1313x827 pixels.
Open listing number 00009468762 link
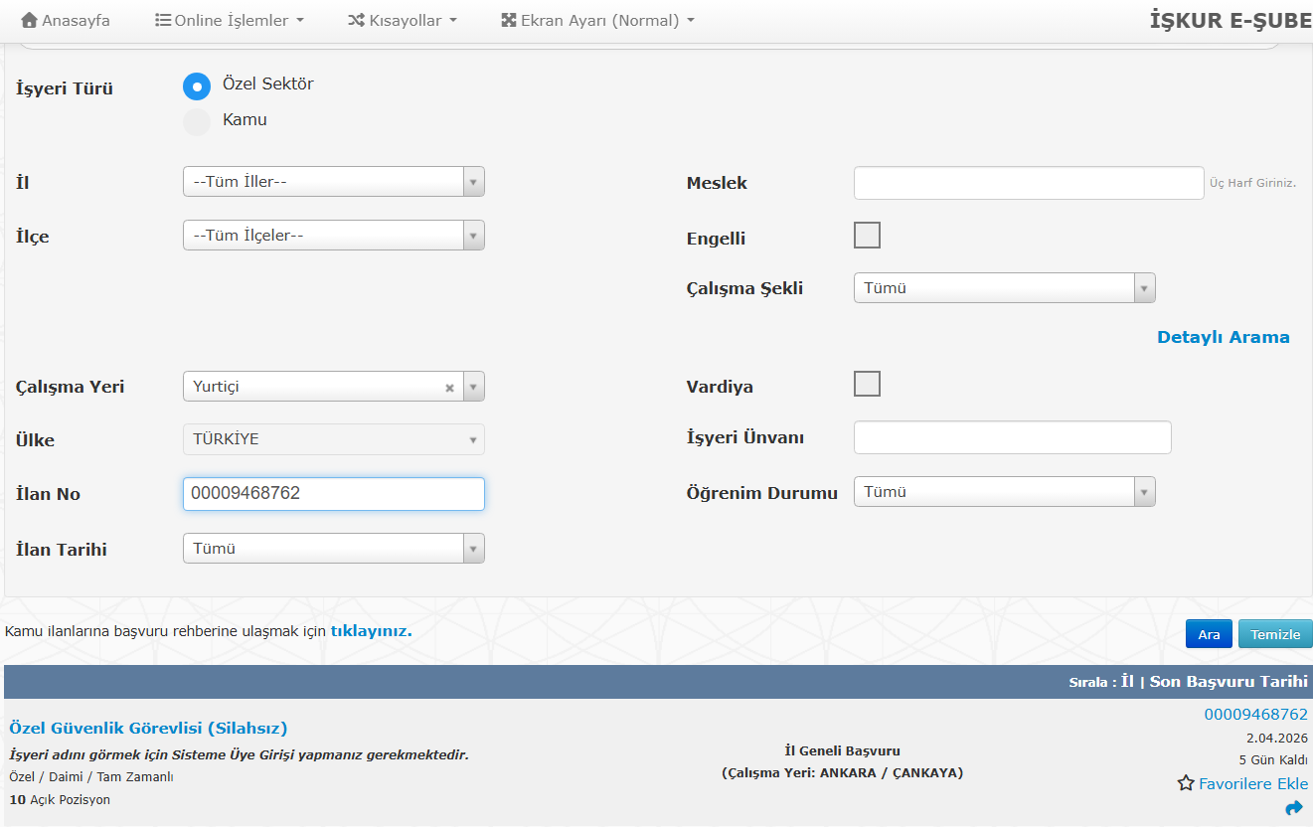pos(1256,714)
